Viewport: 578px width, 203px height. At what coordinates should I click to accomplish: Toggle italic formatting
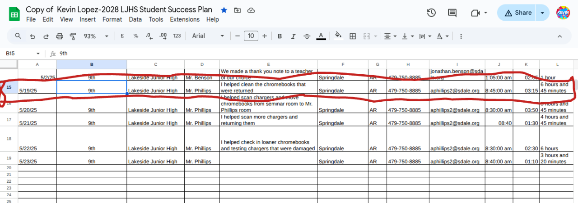293,36
